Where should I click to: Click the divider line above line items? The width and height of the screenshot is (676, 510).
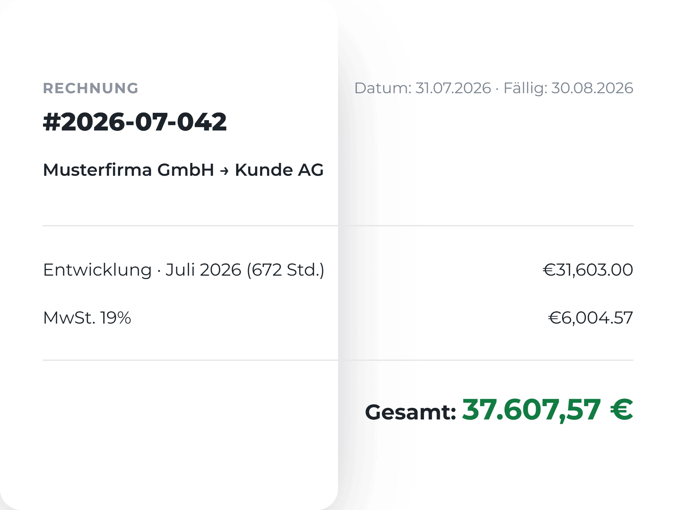pos(338,226)
